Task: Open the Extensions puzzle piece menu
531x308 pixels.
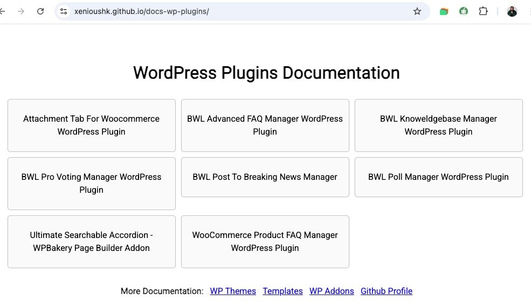Action: click(x=483, y=11)
